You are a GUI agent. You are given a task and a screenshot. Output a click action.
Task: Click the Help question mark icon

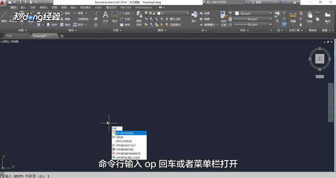point(295,2)
